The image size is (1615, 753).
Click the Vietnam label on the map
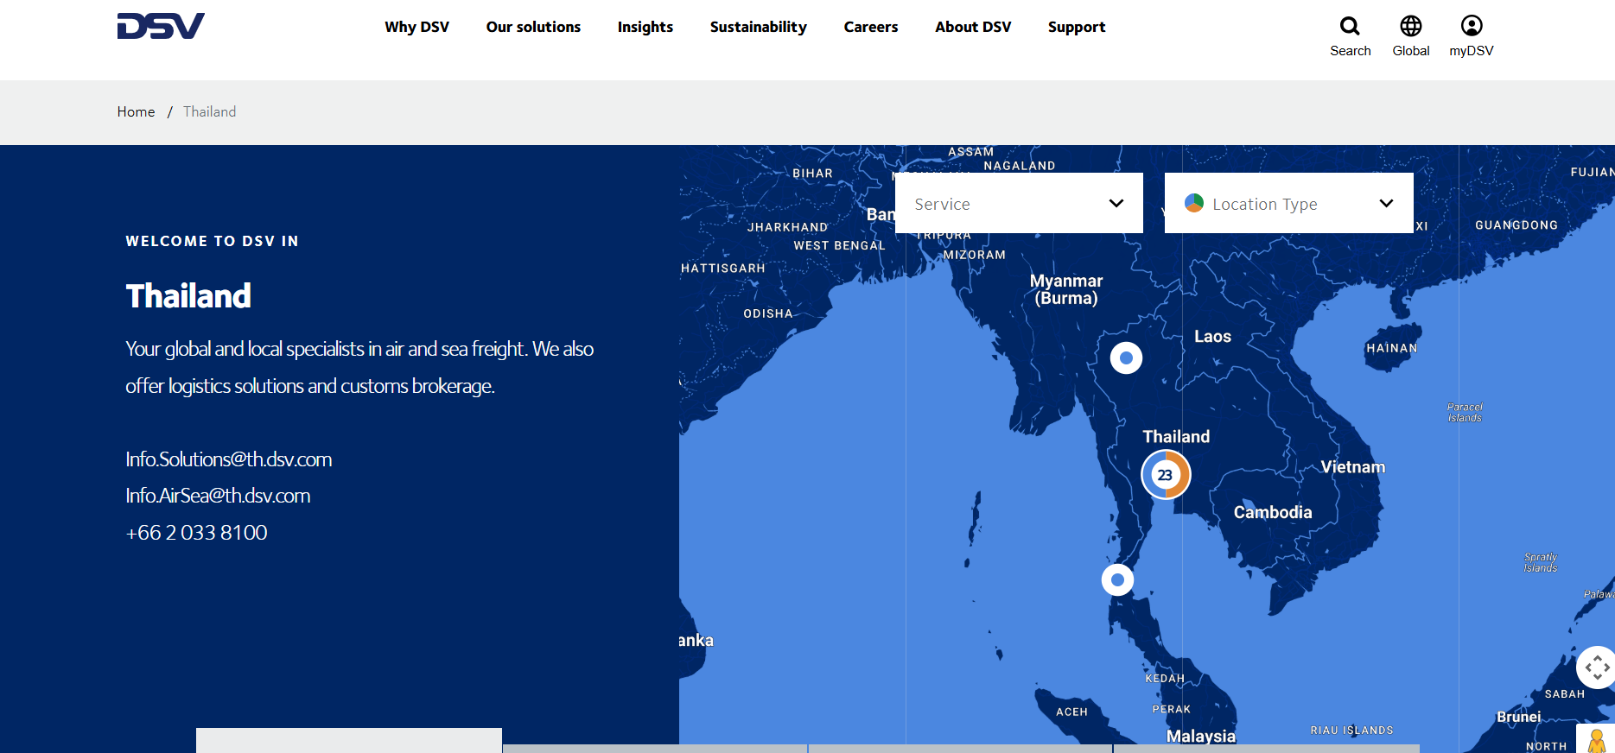tap(1352, 467)
